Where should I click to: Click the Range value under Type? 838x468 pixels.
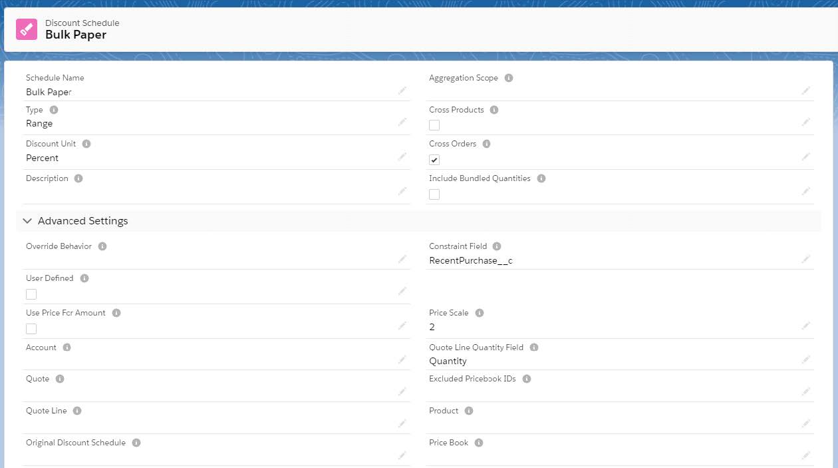[39, 124]
